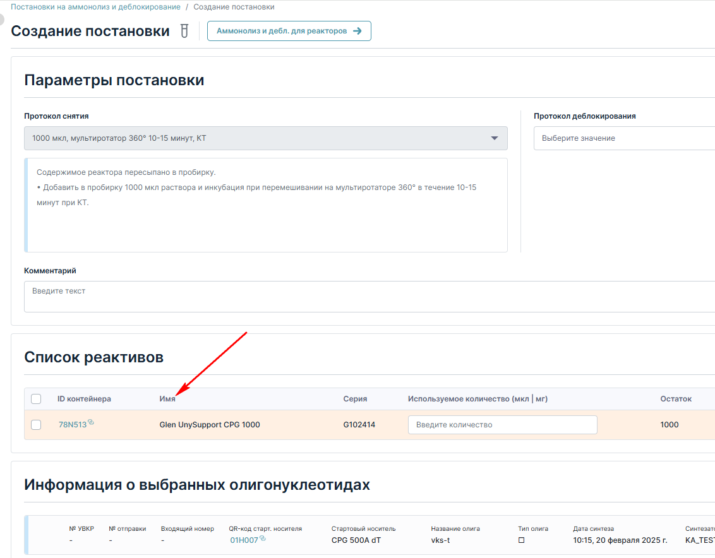Expand the Протокол деблокирования dropdown
715x558 pixels.
pyautogui.click(x=624, y=138)
